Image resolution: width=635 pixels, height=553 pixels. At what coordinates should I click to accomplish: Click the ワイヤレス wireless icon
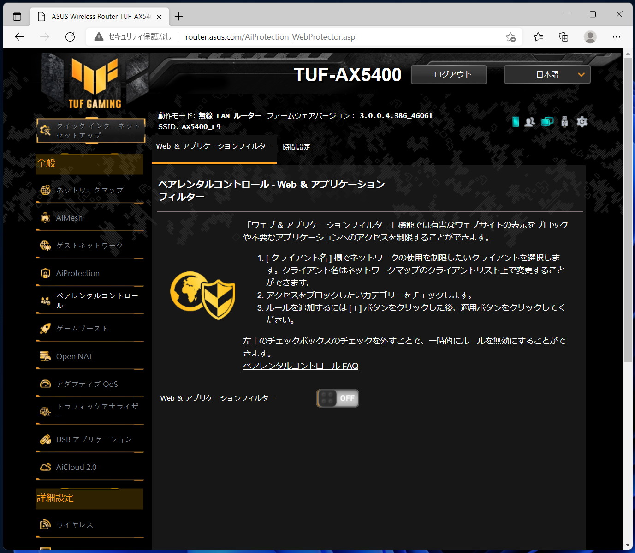(x=45, y=524)
